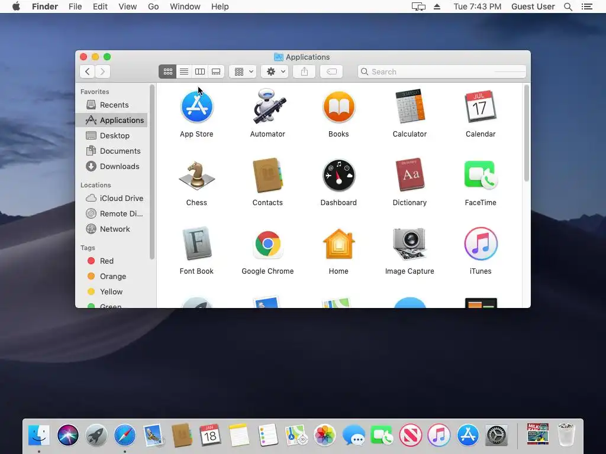Open the FaceTime app in Applications window
The height and width of the screenshot is (454, 606).
click(x=481, y=174)
